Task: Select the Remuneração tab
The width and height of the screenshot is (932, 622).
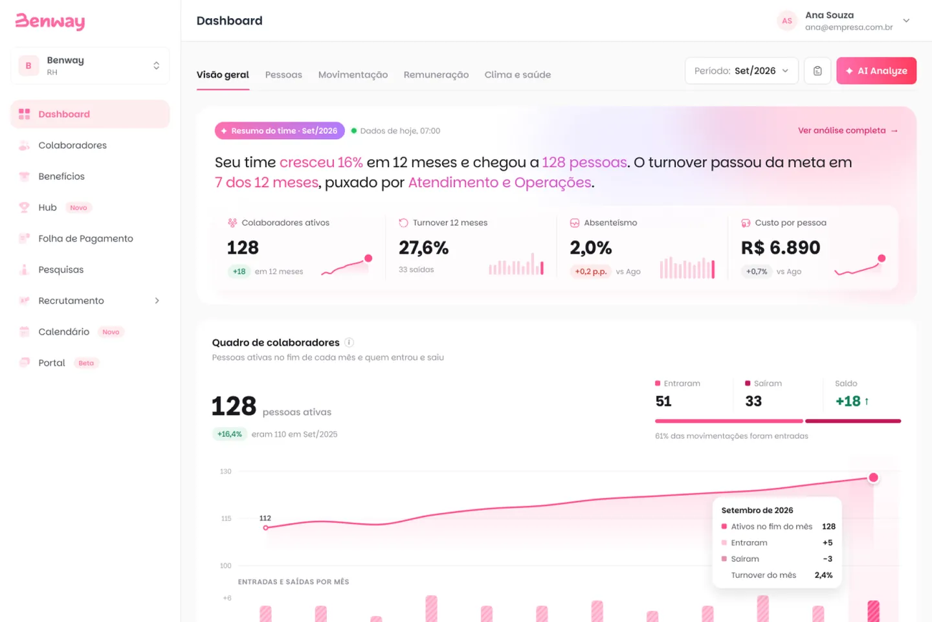Action: [436, 74]
